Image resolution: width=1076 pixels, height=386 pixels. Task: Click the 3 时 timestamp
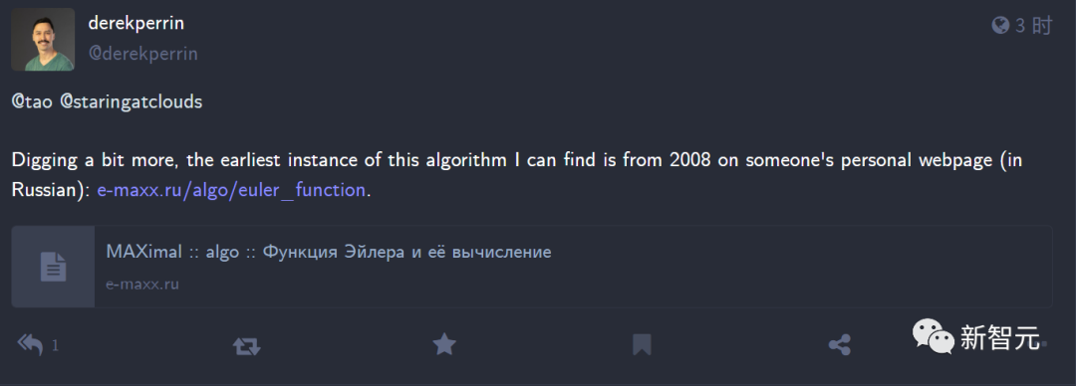point(1033,25)
